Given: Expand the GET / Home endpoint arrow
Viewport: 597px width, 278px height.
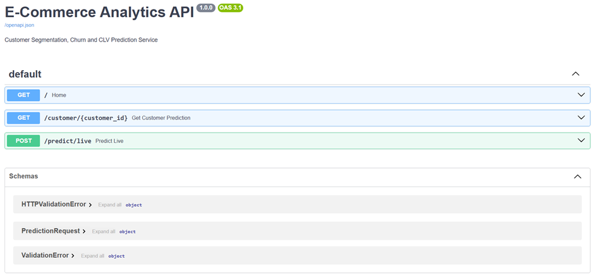Looking at the screenshot, I should 581,95.
